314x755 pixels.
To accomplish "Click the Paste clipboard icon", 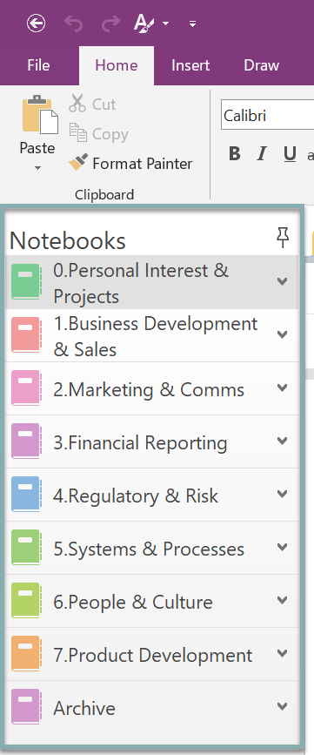I will 40,115.
